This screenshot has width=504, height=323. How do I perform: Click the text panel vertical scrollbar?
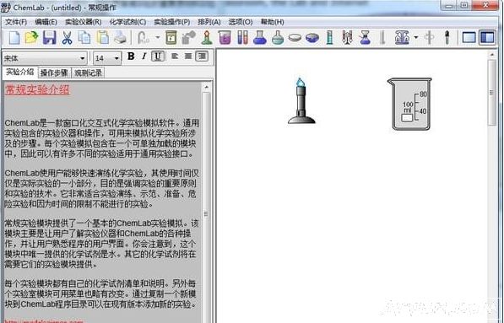click(x=206, y=203)
